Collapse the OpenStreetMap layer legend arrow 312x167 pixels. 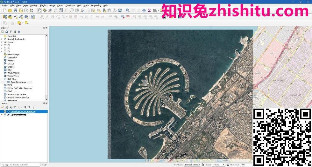pyautogui.click(x=2, y=115)
